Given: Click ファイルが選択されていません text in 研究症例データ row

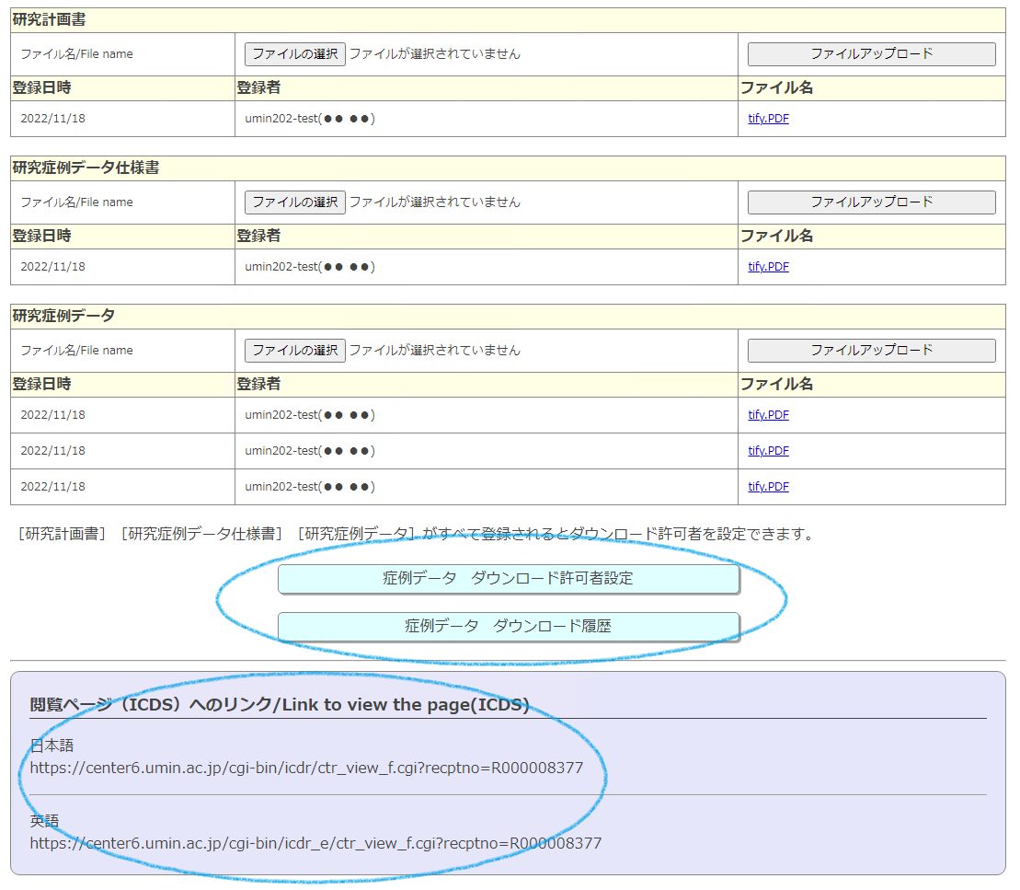Looking at the screenshot, I should (x=434, y=351).
